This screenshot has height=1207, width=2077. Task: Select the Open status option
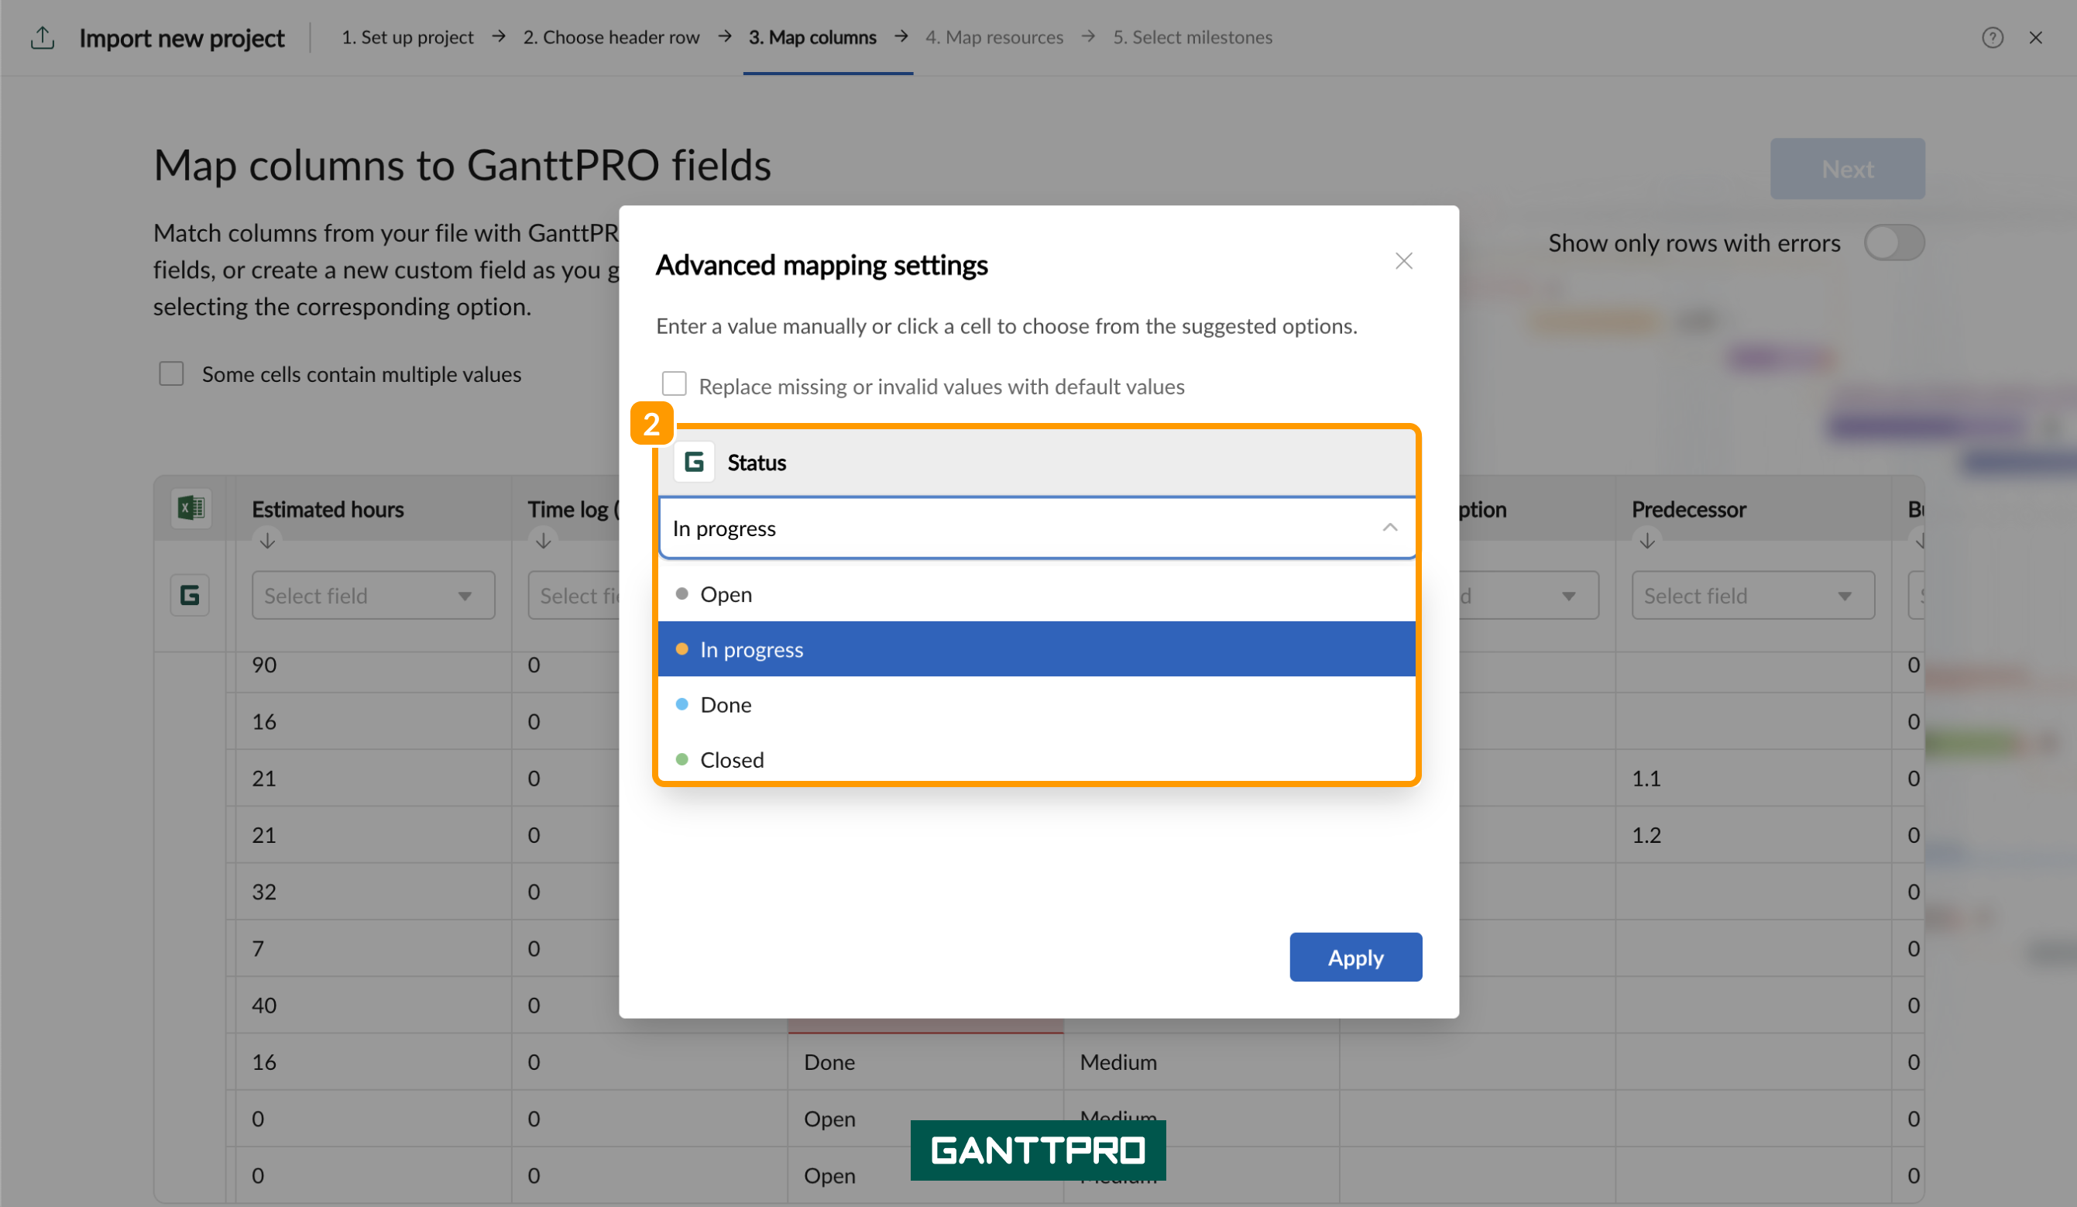pos(1037,593)
